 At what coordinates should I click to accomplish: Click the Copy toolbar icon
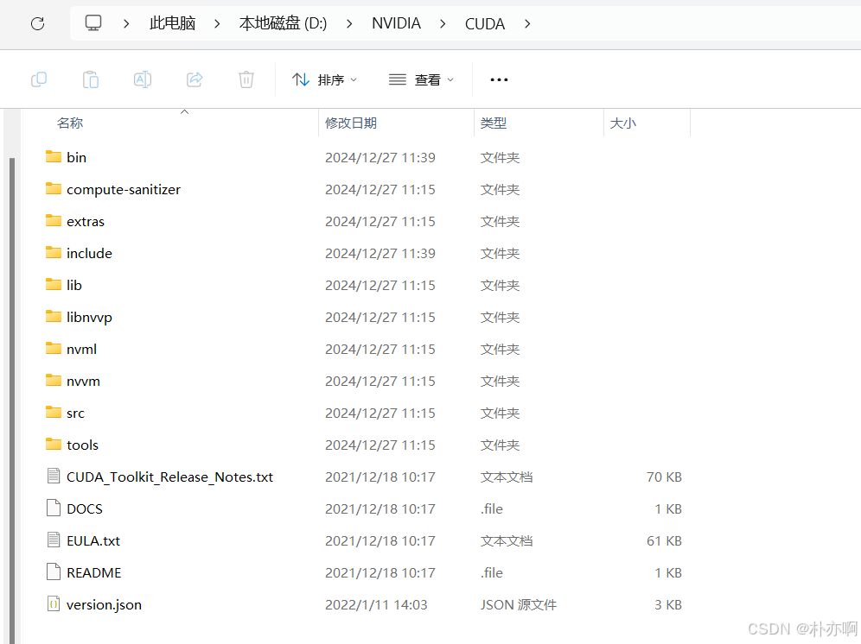tap(39, 79)
